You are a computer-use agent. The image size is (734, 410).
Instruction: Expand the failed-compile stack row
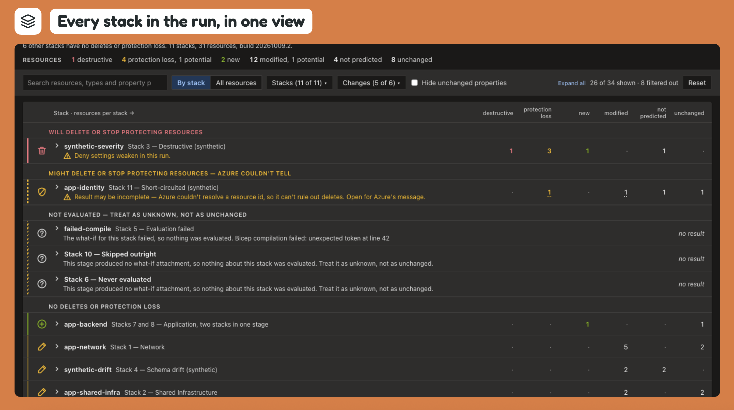point(57,228)
